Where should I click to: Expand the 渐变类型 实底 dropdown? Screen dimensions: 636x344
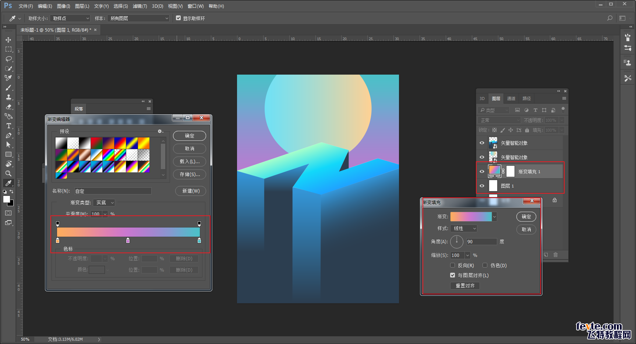click(105, 203)
